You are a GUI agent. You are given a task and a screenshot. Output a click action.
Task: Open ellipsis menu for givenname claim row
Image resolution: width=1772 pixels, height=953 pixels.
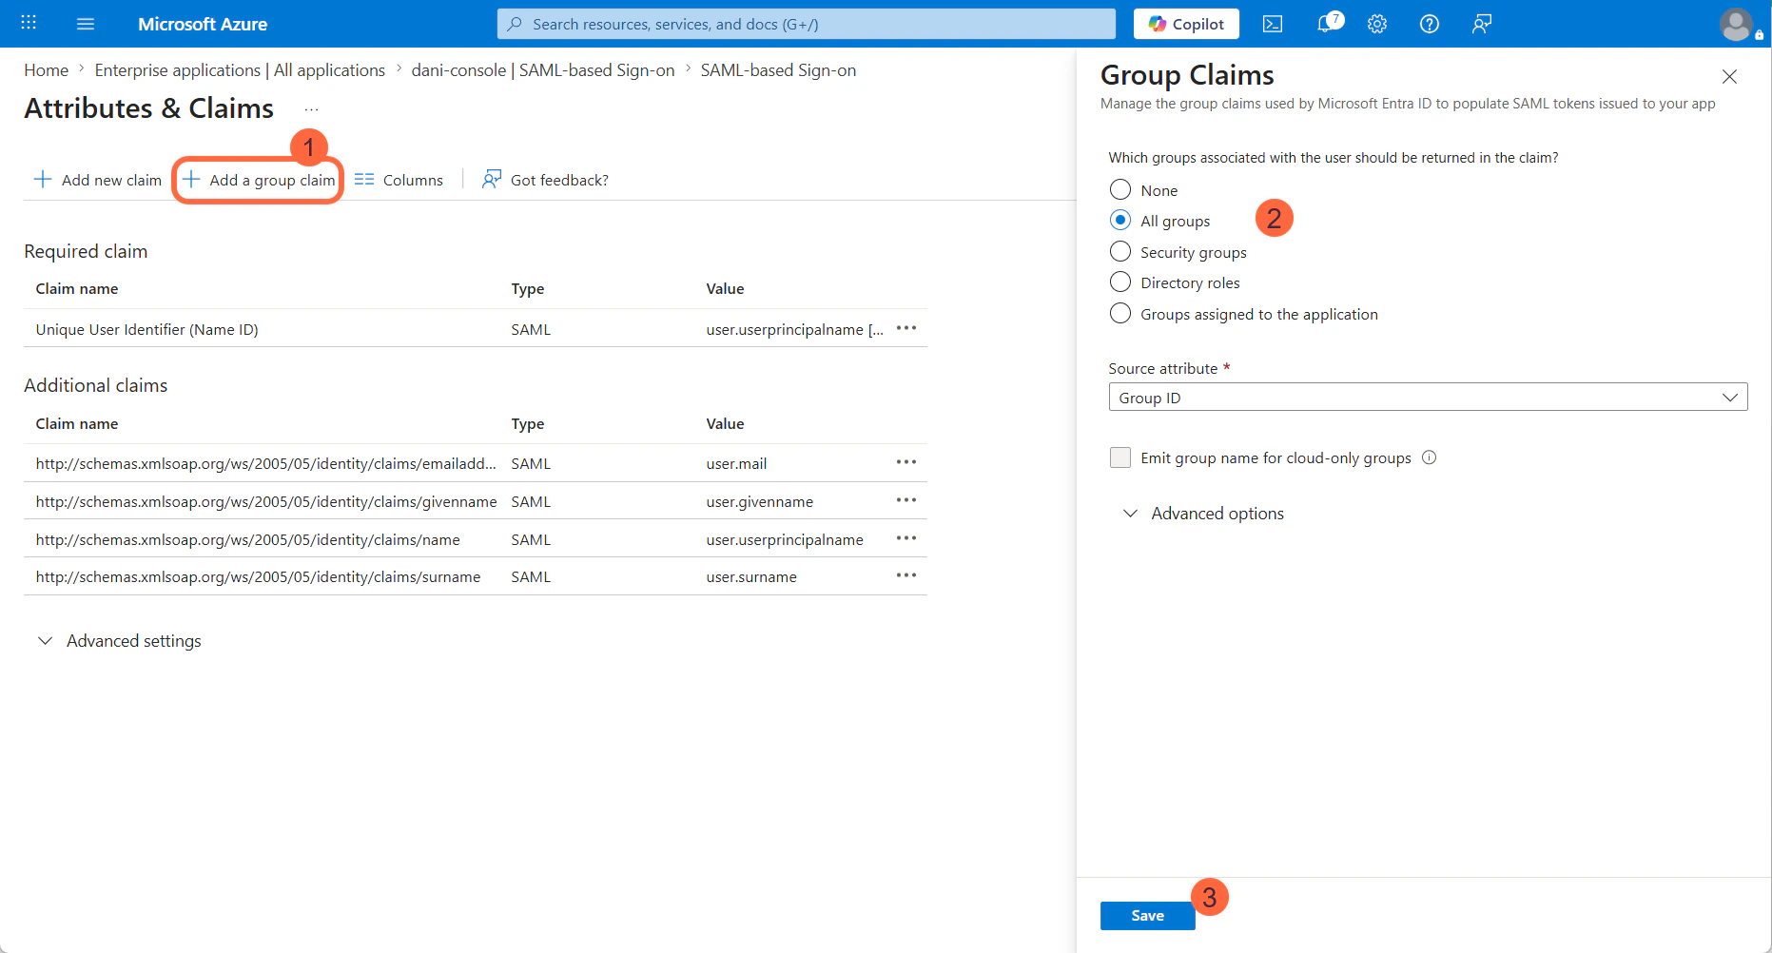coord(906,500)
